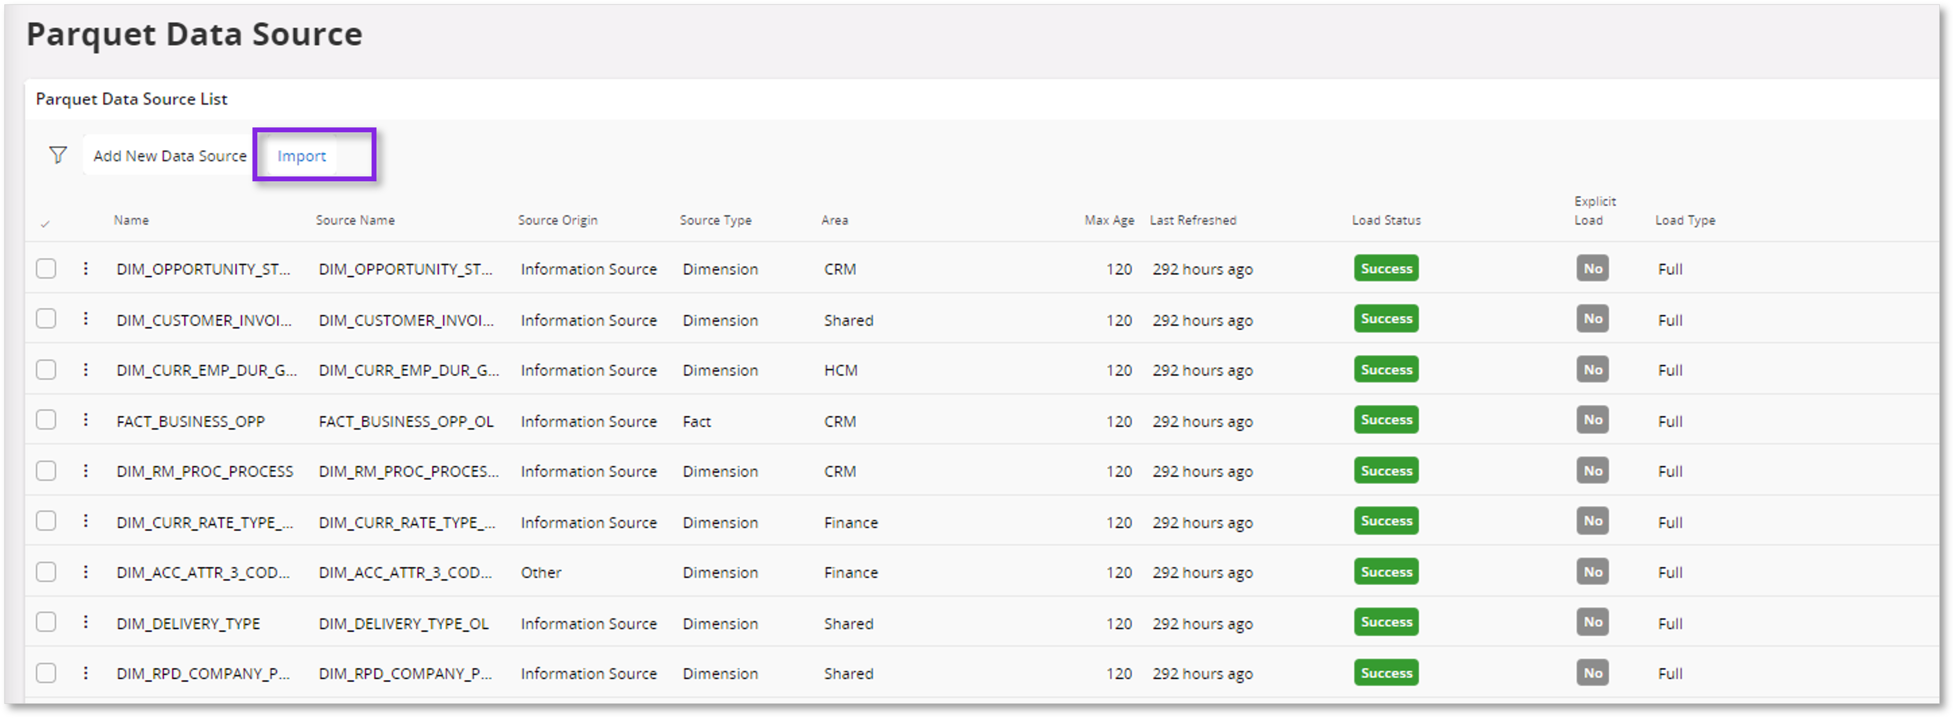Open kebab menu for DIM_DELIVERY_TYPE row
This screenshot has height=718, width=1954.
click(86, 622)
